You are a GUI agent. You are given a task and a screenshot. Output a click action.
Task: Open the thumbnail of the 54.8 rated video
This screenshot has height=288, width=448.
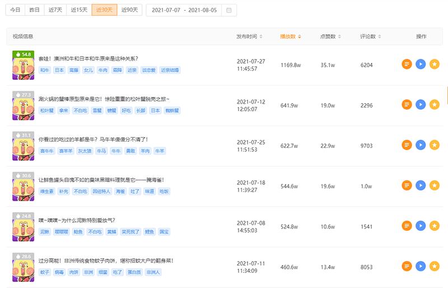tap(24, 64)
